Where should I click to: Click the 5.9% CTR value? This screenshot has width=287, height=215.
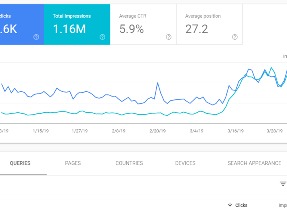131,29
